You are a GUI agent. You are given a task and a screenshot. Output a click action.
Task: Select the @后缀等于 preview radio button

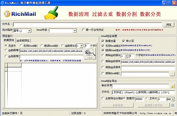click(x=6, y=56)
